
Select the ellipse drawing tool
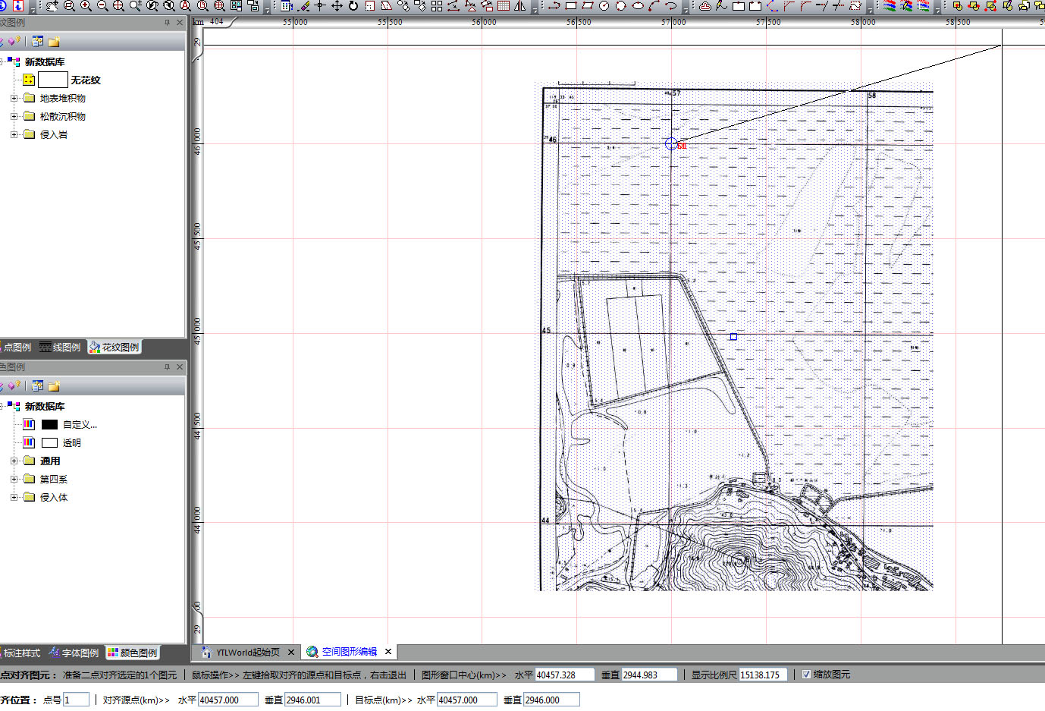pyautogui.click(x=638, y=5)
